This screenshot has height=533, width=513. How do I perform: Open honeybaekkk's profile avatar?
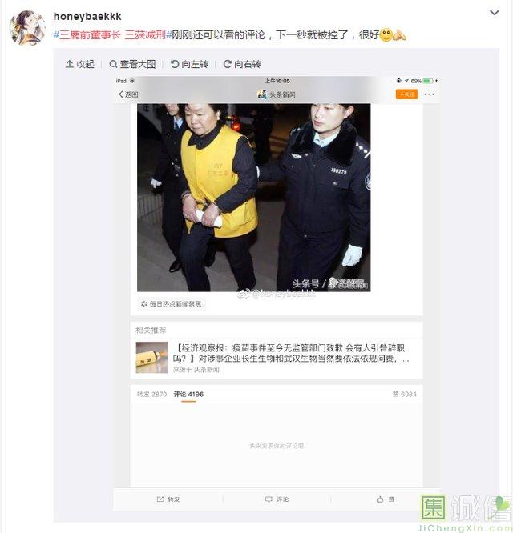pyautogui.click(x=27, y=28)
